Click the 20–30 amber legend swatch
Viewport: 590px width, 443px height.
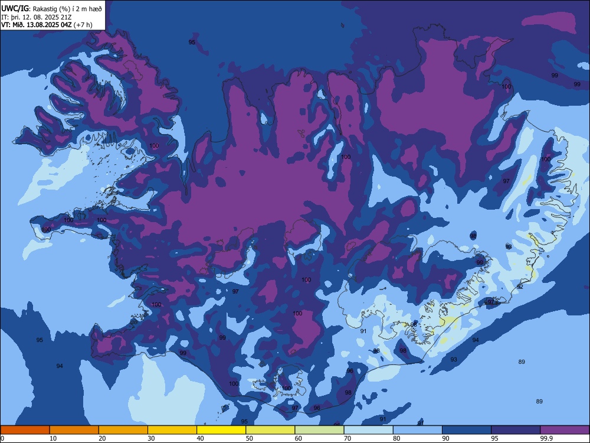pyautogui.click(x=123, y=430)
